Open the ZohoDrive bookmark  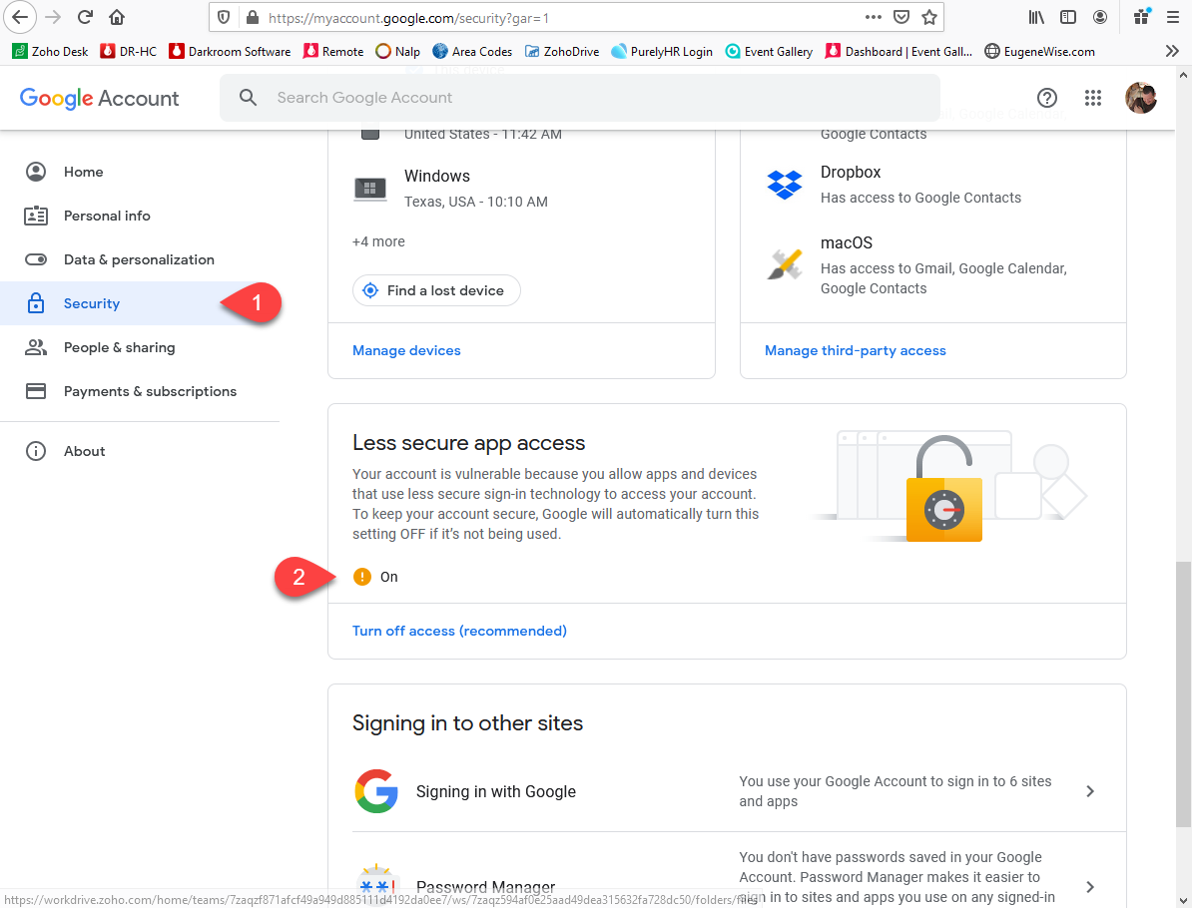[561, 51]
